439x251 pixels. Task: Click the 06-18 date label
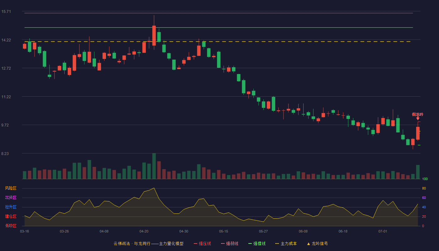pyautogui.click(x=343, y=231)
